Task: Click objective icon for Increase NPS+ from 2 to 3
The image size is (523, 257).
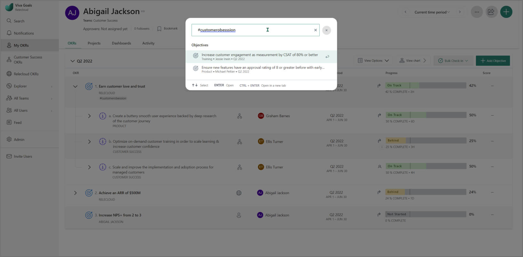Action: click(89, 215)
